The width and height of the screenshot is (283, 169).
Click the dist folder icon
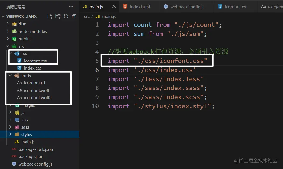click(x=14, y=24)
